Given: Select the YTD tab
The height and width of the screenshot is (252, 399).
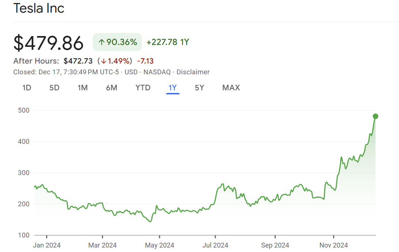Looking at the screenshot, I should click(x=143, y=88).
